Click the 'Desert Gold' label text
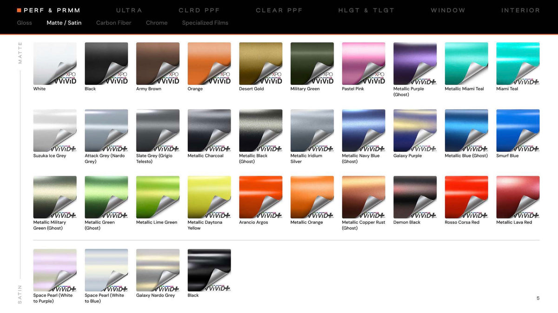Image resolution: width=558 pixels, height=313 pixels. point(252,89)
